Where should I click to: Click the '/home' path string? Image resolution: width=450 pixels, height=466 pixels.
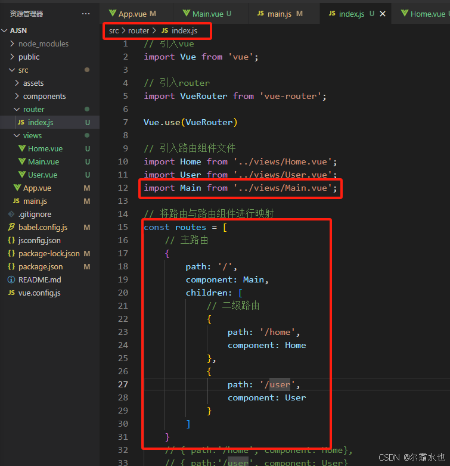tap(277, 332)
